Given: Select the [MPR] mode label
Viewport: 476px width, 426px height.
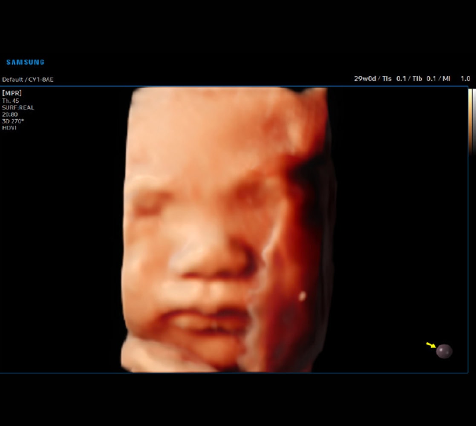Looking at the screenshot, I should [x=12, y=93].
